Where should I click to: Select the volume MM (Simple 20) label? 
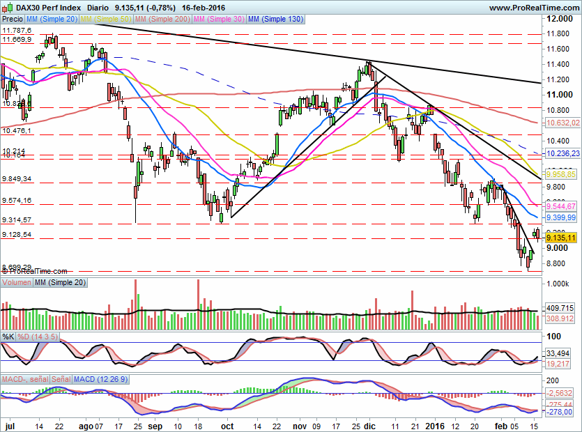60,282
